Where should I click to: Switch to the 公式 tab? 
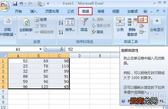click(x=70, y=11)
